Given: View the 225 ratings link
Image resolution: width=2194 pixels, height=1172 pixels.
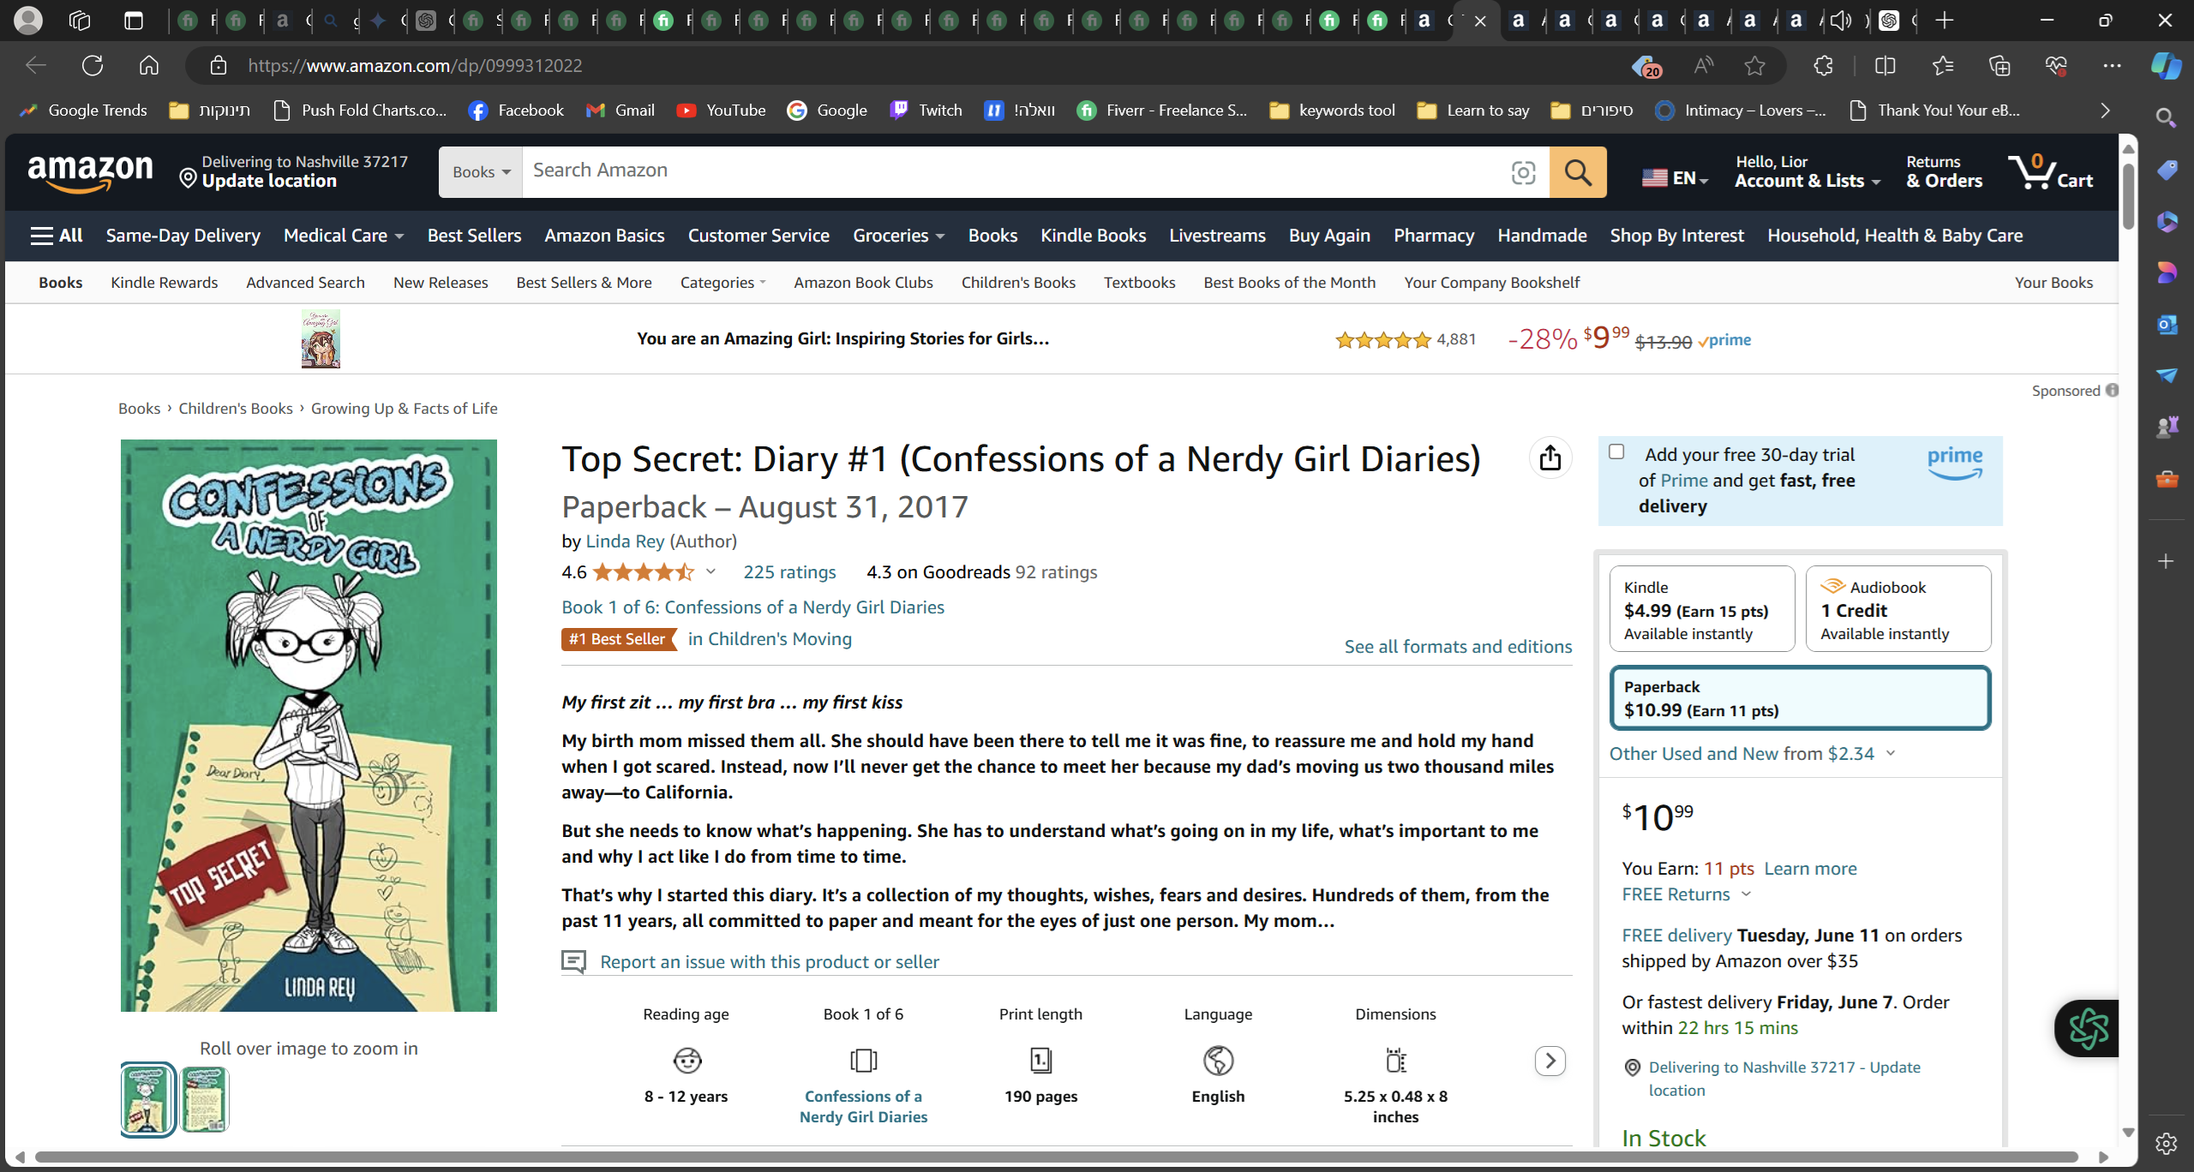Looking at the screenshot, I should coord(789,572).
